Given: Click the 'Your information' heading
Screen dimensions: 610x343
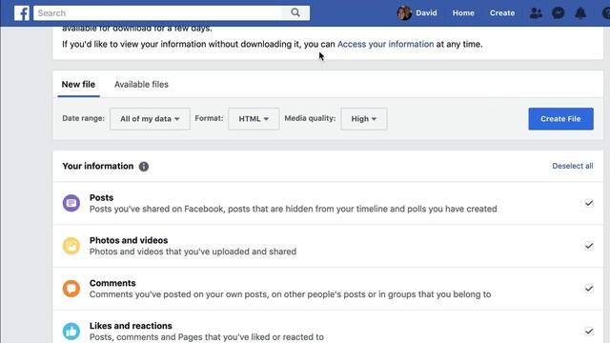Looking at the screenshot, I should [97, 166].
